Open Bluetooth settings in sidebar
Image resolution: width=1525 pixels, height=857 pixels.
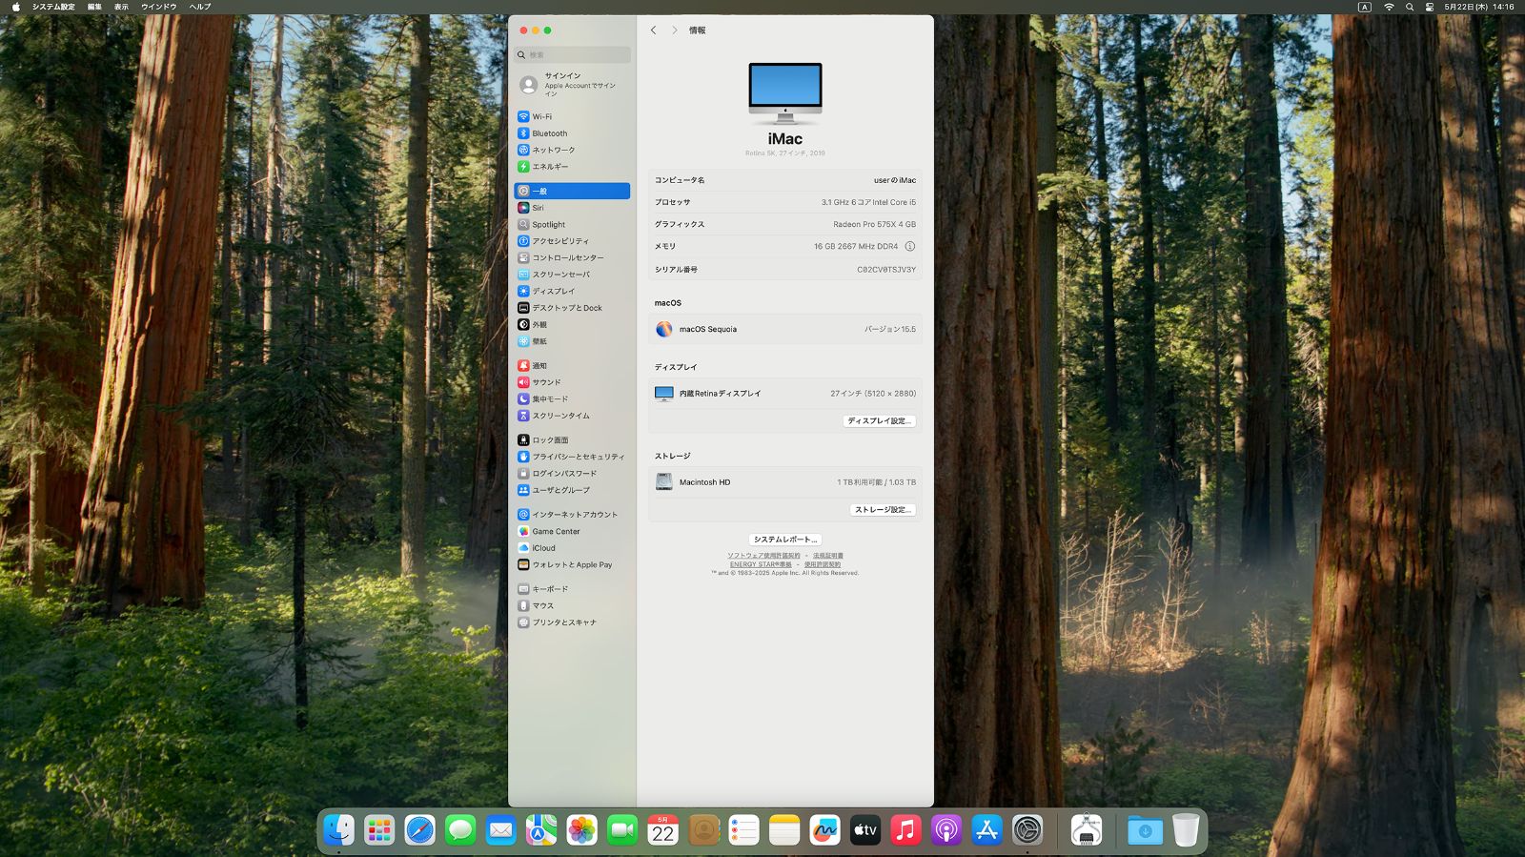click(x=572, y=133)
